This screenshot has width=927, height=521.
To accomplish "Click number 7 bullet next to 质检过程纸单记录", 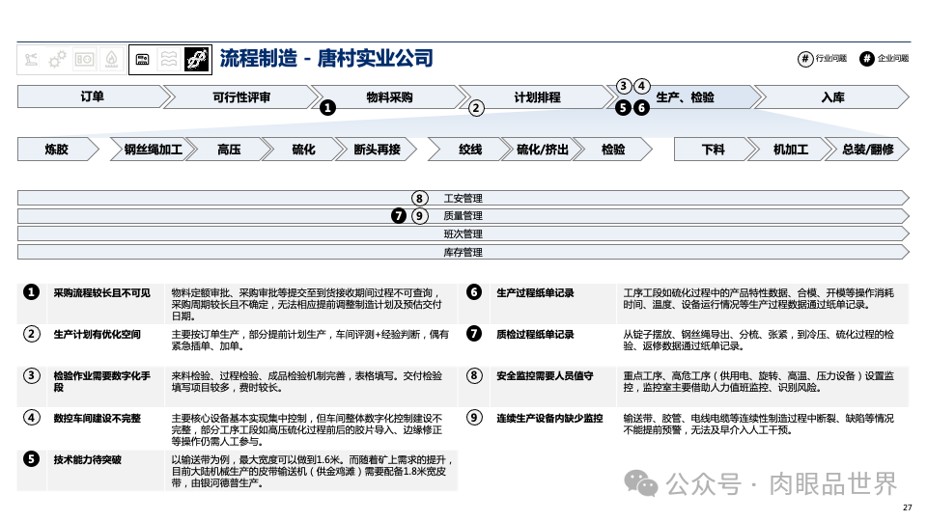I will tap(474, 334).
